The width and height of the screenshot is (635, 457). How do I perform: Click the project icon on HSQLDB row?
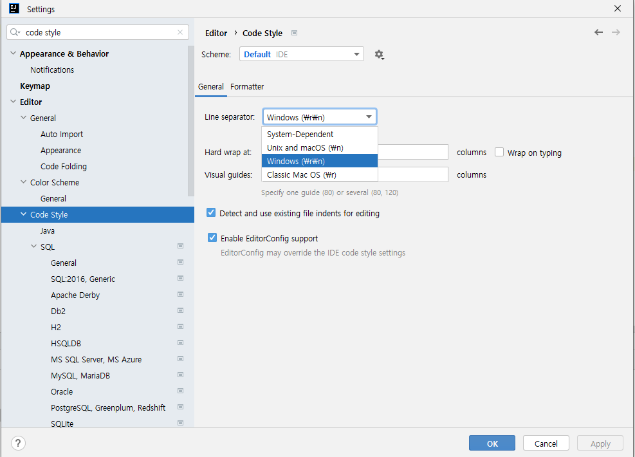click(x=181, y=342)
